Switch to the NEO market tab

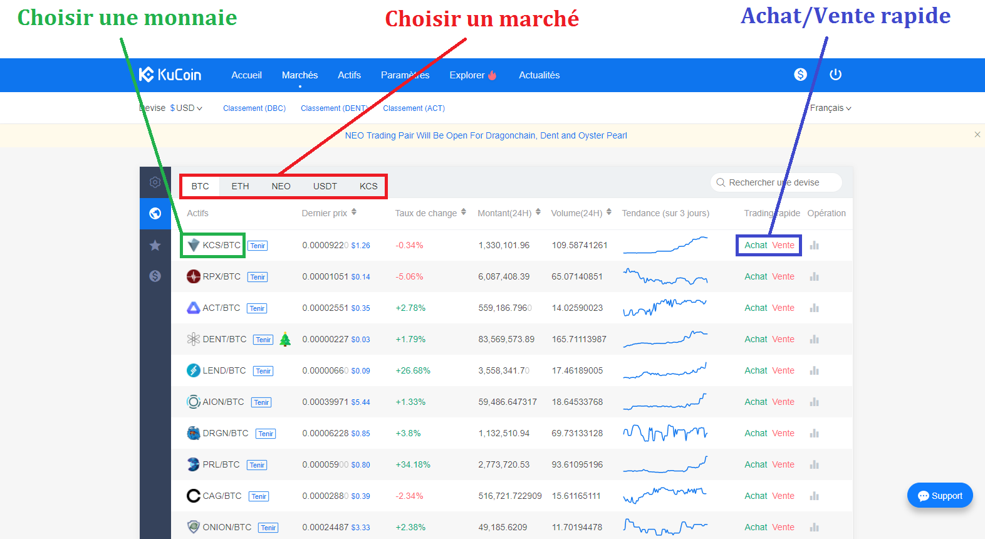coord(281,186)
